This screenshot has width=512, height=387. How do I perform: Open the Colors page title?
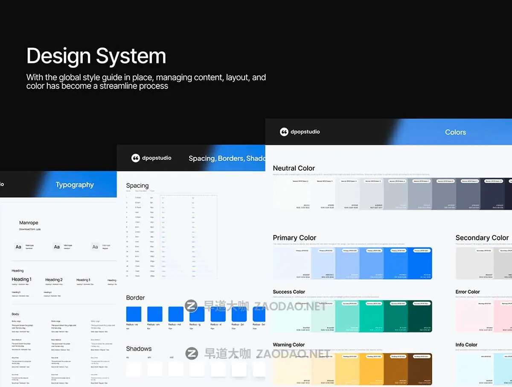coord(455,132)
